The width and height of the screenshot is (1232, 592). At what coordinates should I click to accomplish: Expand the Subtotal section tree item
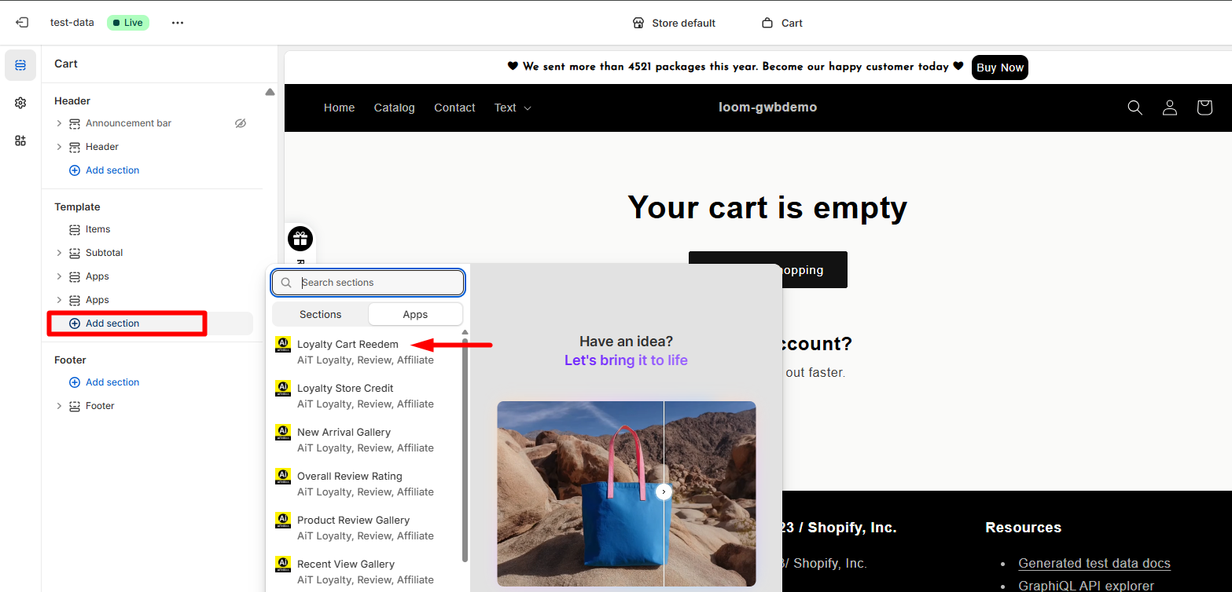(x=59, y=253)
